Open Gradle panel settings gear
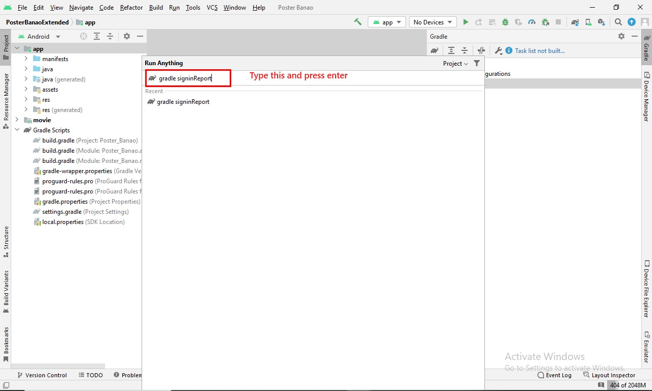 621,36
